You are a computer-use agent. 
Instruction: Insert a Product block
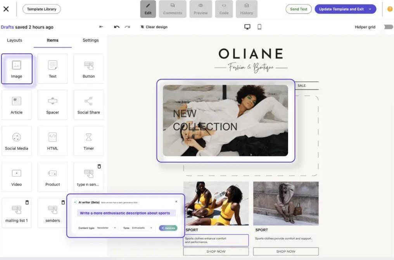point(52,177)
